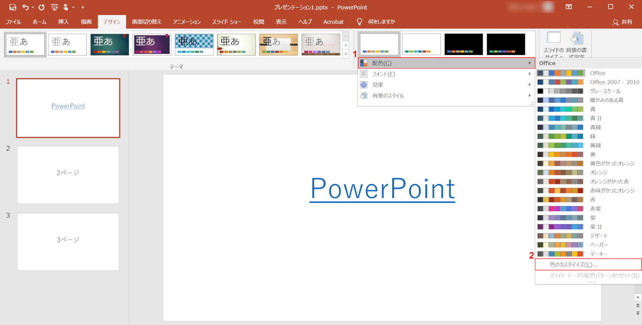Choose the ペーパー color scheme
642x325 pixels.
(x=588, y=245)
